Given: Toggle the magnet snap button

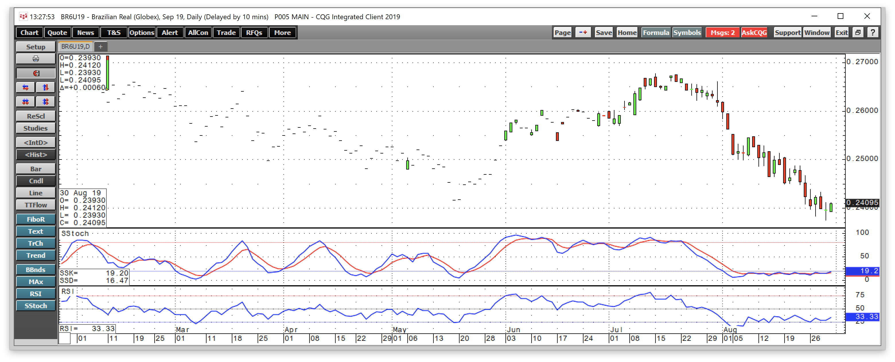Looking at the screenshot, I should [36, 73].
